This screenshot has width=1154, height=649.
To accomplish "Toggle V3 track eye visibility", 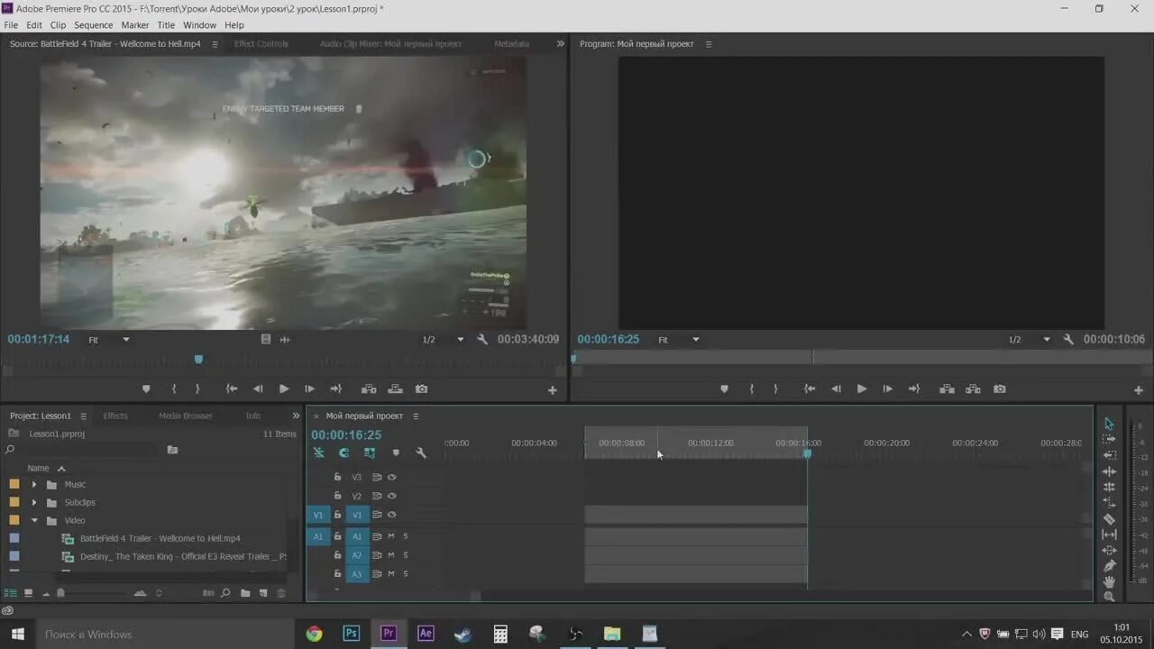I will click(392, 477).
